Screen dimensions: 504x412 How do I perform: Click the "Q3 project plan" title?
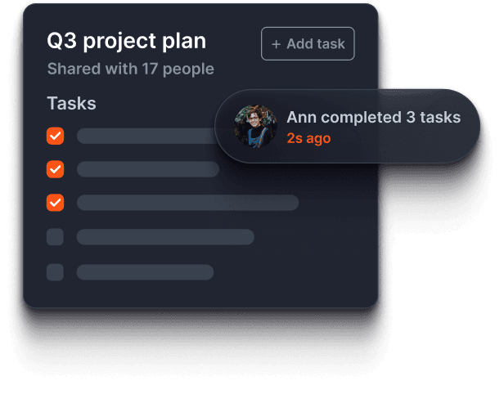(x=127, y=41)
